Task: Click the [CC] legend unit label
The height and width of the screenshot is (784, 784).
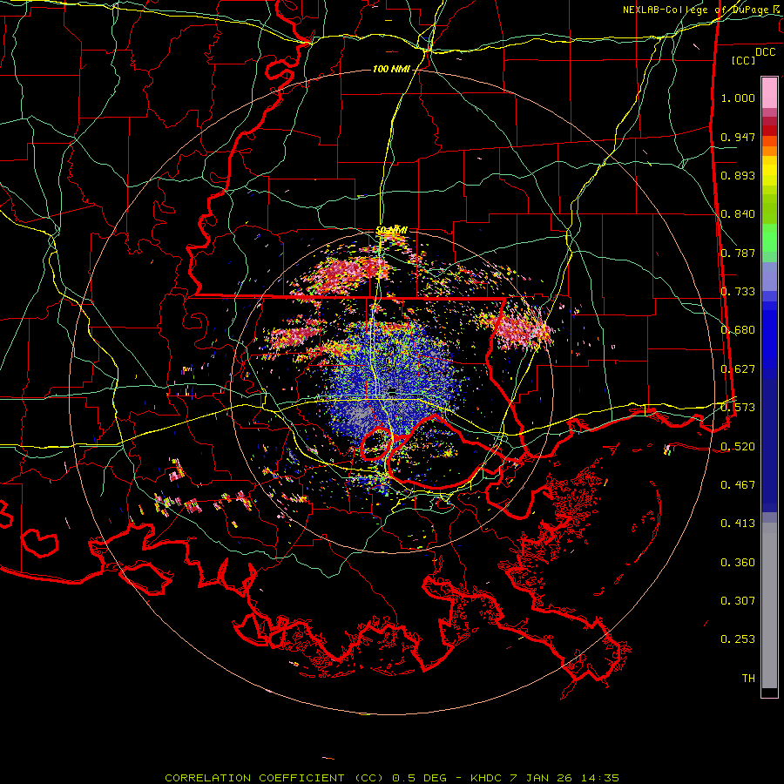Action: (744, 60)
